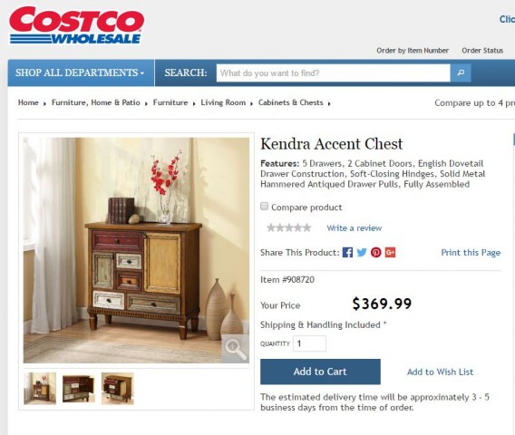Click Add to Cart button
Viewport: 515px width, 435px height.
click(320, 372)
